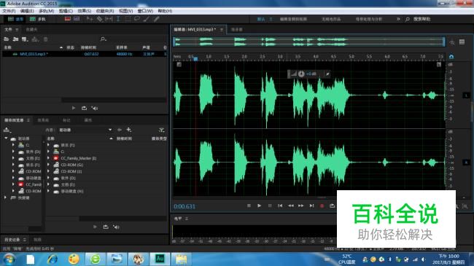Toggle Auto-Play speaker in Files panel
This screenshot has height=266, width=474.
click(x=95, y=108)
